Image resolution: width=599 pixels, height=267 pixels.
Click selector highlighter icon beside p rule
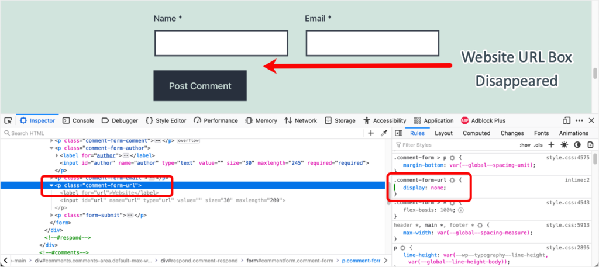(x=402, y=248)
